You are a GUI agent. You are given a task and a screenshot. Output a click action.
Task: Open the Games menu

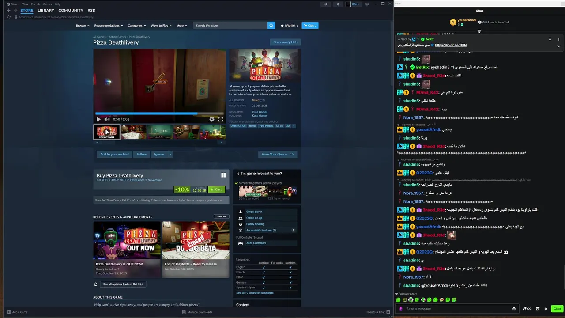47,4
